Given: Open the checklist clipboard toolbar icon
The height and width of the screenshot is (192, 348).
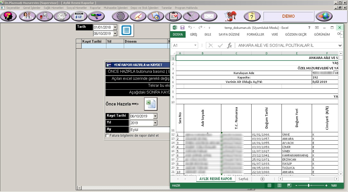Looking at the screenshot, I should [173, 16].
